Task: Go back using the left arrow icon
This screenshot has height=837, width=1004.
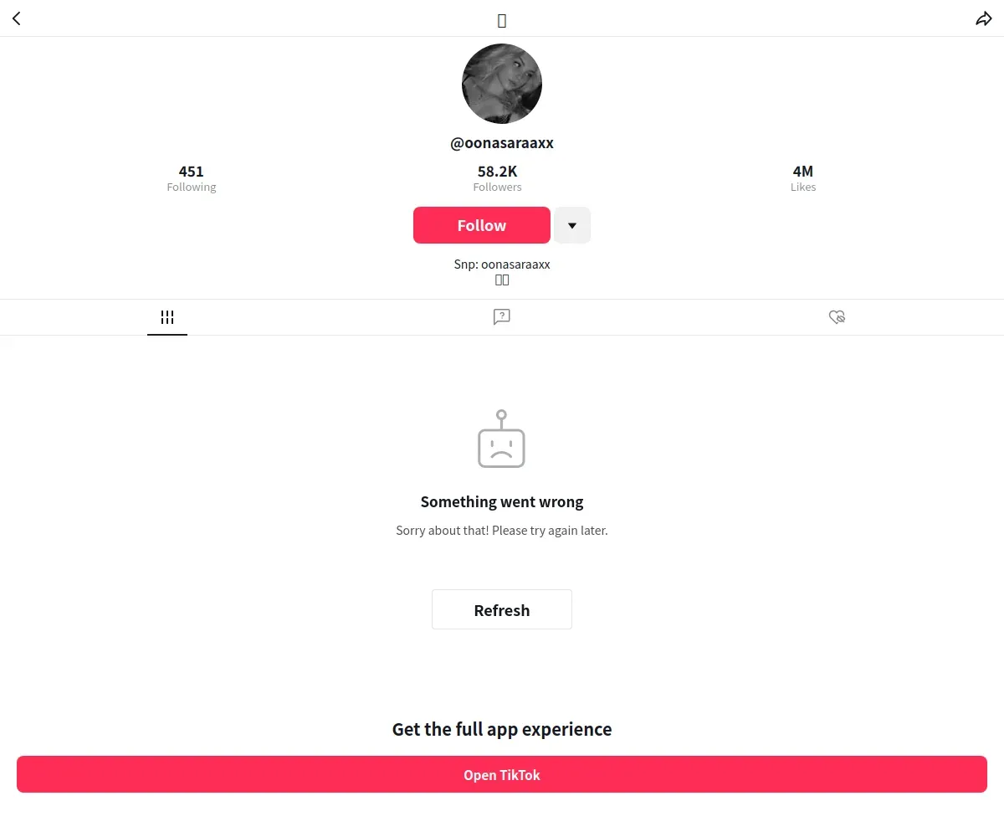Action: pos(17,18)
